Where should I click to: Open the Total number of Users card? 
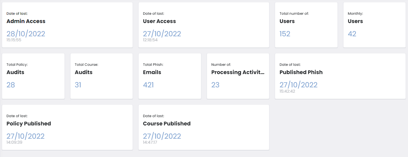coord(306,25)
